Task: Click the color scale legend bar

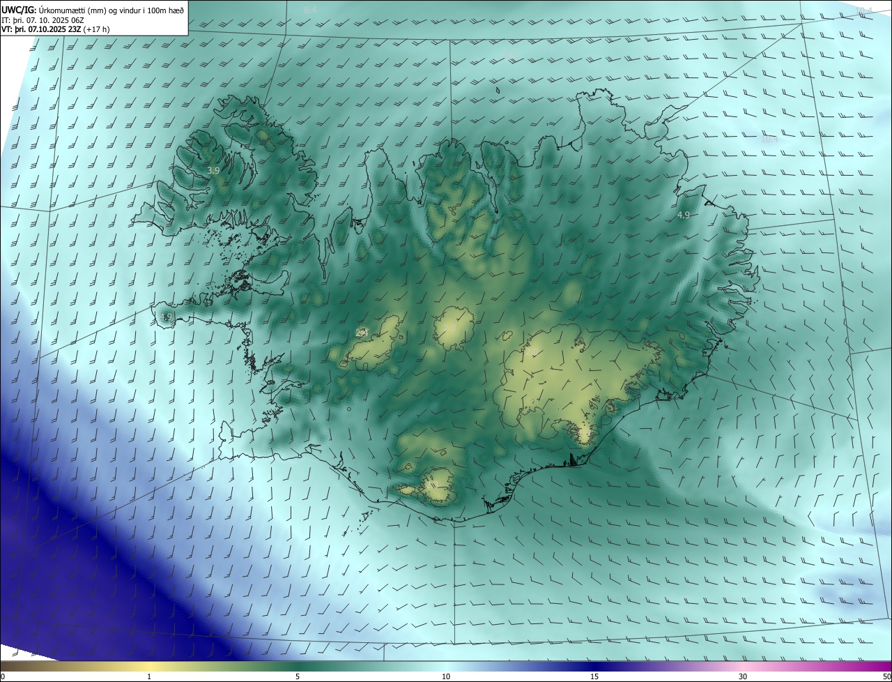Action: click(446, 667)
